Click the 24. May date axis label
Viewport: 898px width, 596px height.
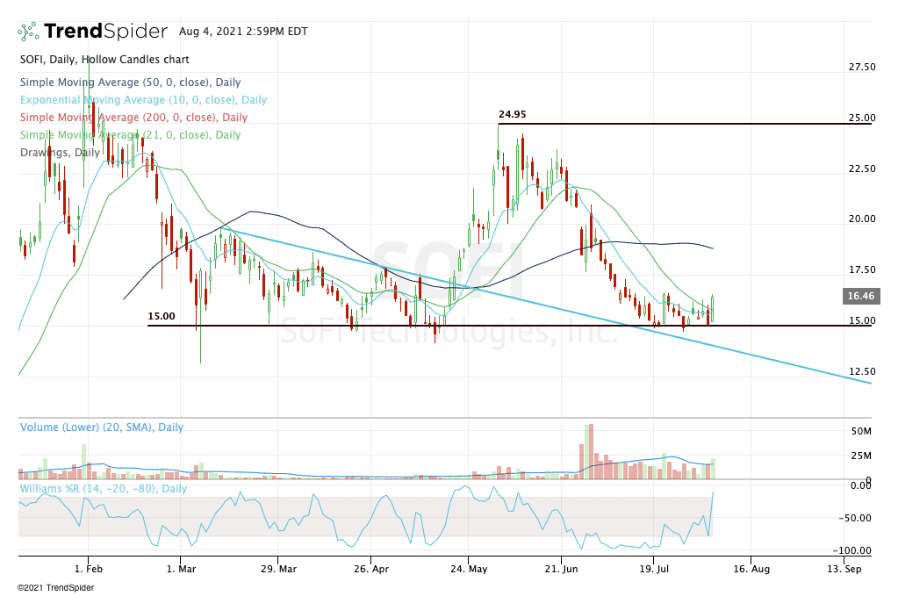468,569
